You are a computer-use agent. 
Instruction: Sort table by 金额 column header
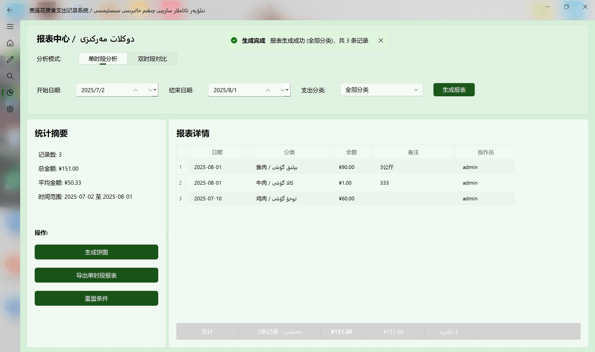point(351,152)
